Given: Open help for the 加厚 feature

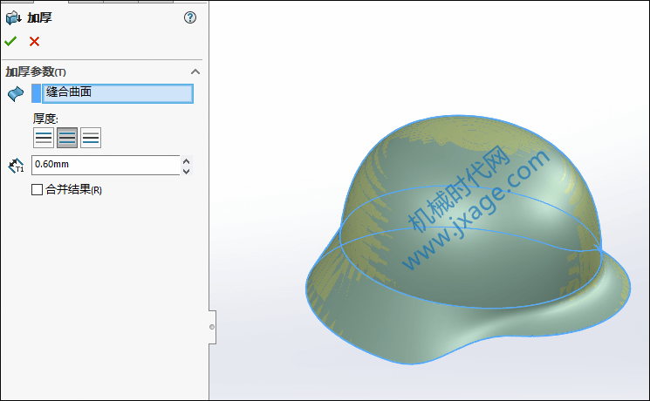Looking at the screenshot, I should tap(190, 17).
